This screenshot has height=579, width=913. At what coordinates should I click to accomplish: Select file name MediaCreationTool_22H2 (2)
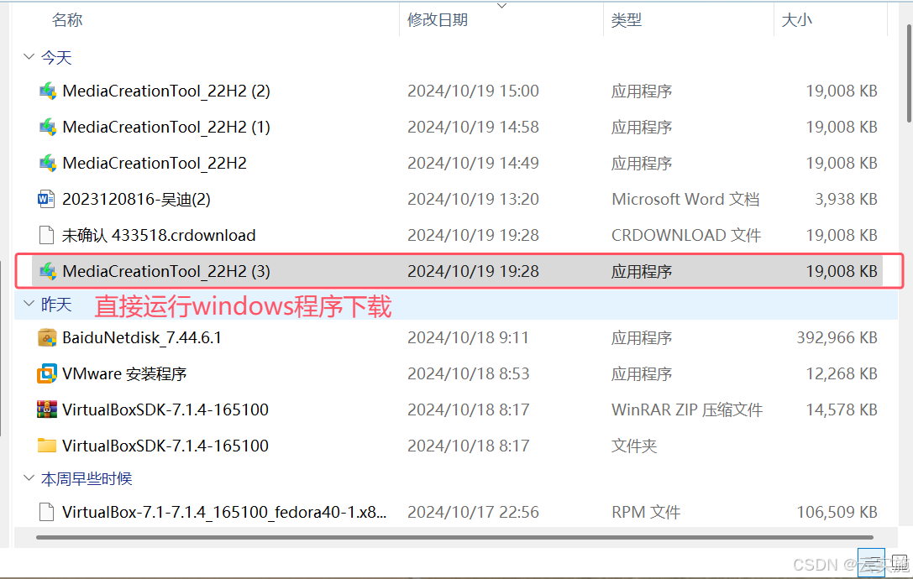pos(166,91)
